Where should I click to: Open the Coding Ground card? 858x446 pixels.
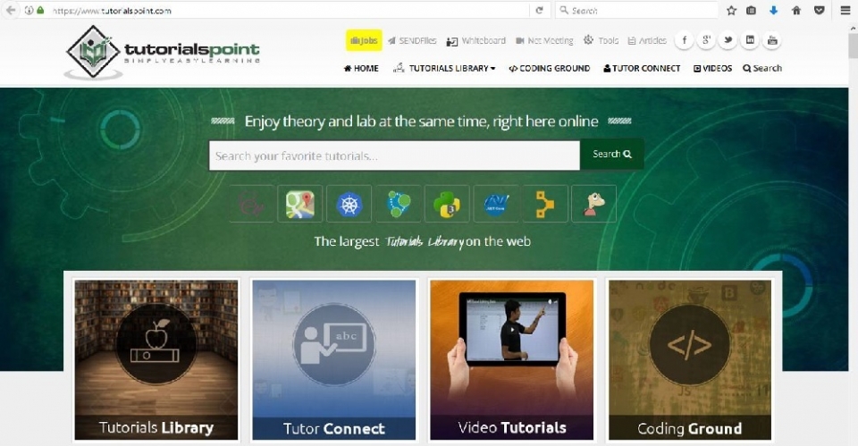(x=690, y=360)
